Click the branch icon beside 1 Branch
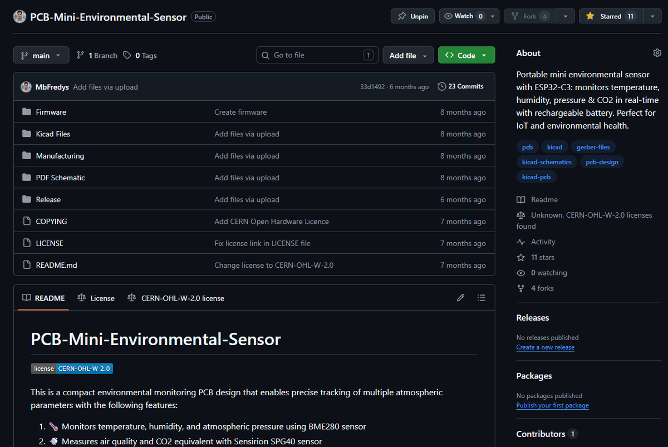 (x=81, y=55)
